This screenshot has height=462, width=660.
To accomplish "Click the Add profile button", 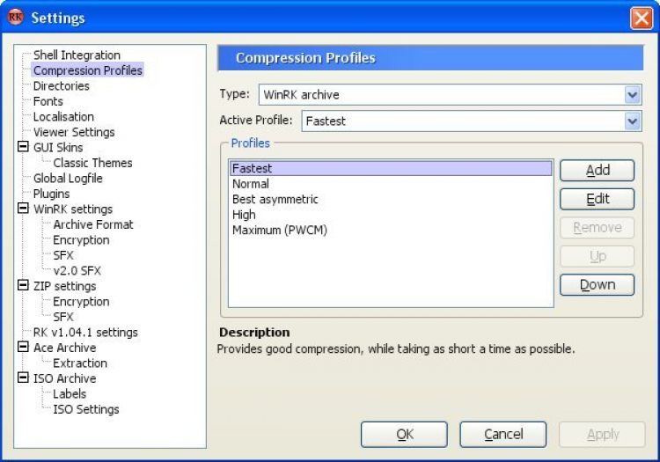I will click(x=597, y=171).
